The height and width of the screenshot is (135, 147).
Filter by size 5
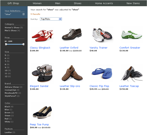[7, 55]
